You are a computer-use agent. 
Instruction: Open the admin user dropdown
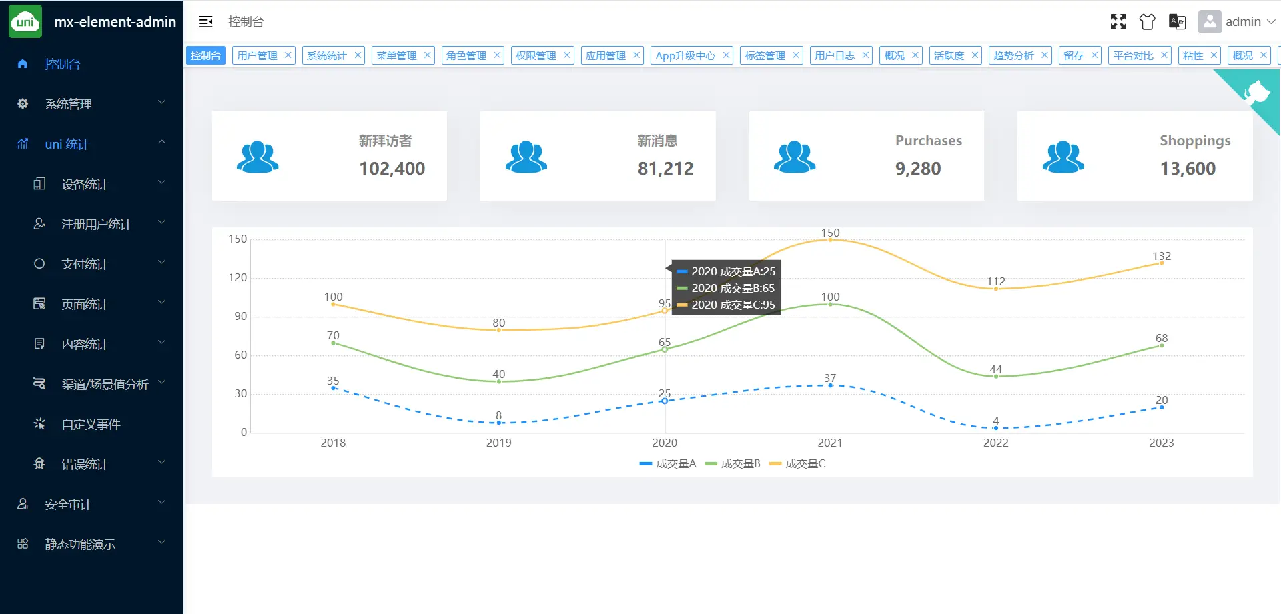tap(1238, 22)
